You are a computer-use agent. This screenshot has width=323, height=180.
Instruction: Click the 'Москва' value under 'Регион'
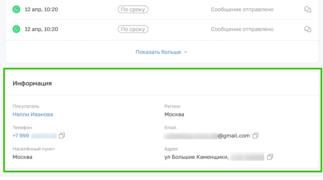pyautogui.click(x=174, y=115)
